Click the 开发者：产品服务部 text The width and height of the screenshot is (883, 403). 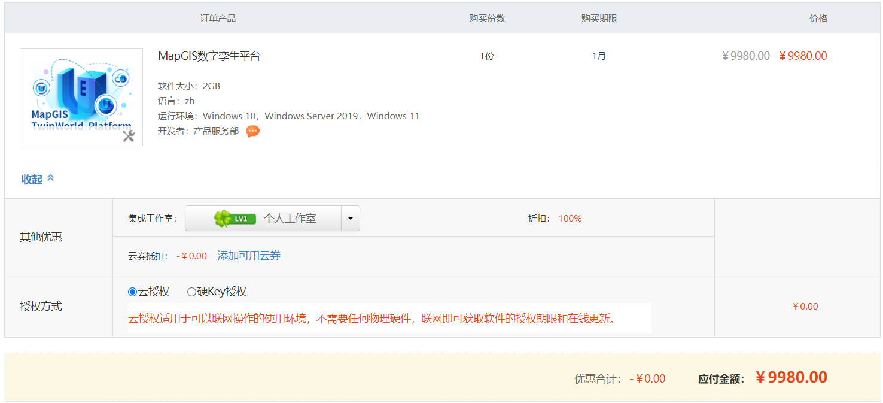point(198,131)
